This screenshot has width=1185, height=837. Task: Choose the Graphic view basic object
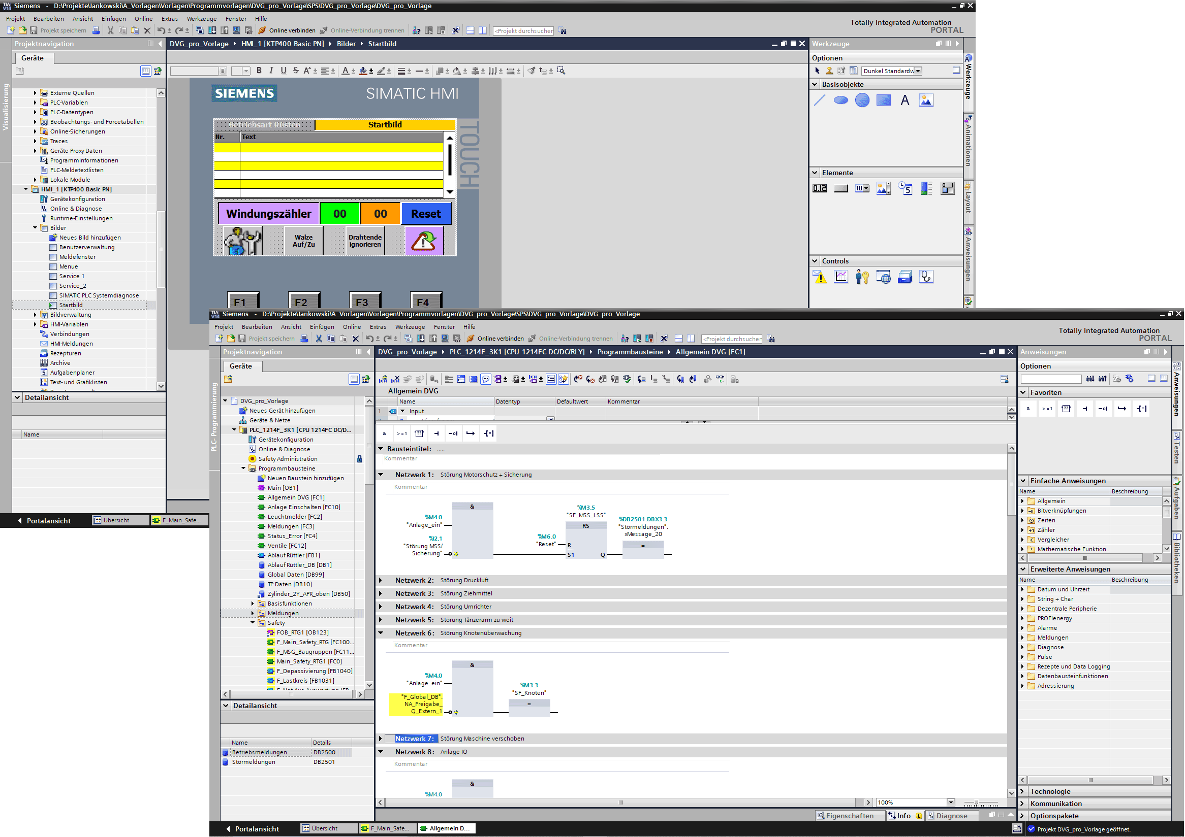(926, 101)
